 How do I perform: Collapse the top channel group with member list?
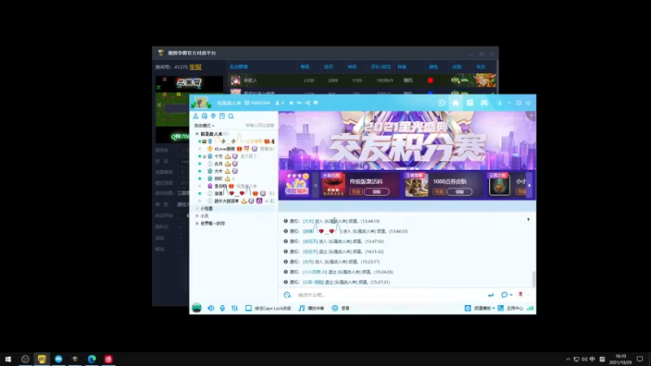click(x=197, y=134)
